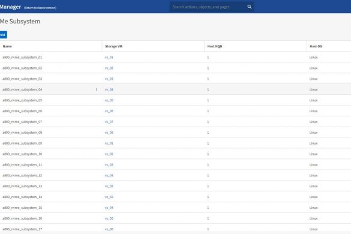
Task: Select the a800_nvme_subsystem_14 name
Action: 22,197
